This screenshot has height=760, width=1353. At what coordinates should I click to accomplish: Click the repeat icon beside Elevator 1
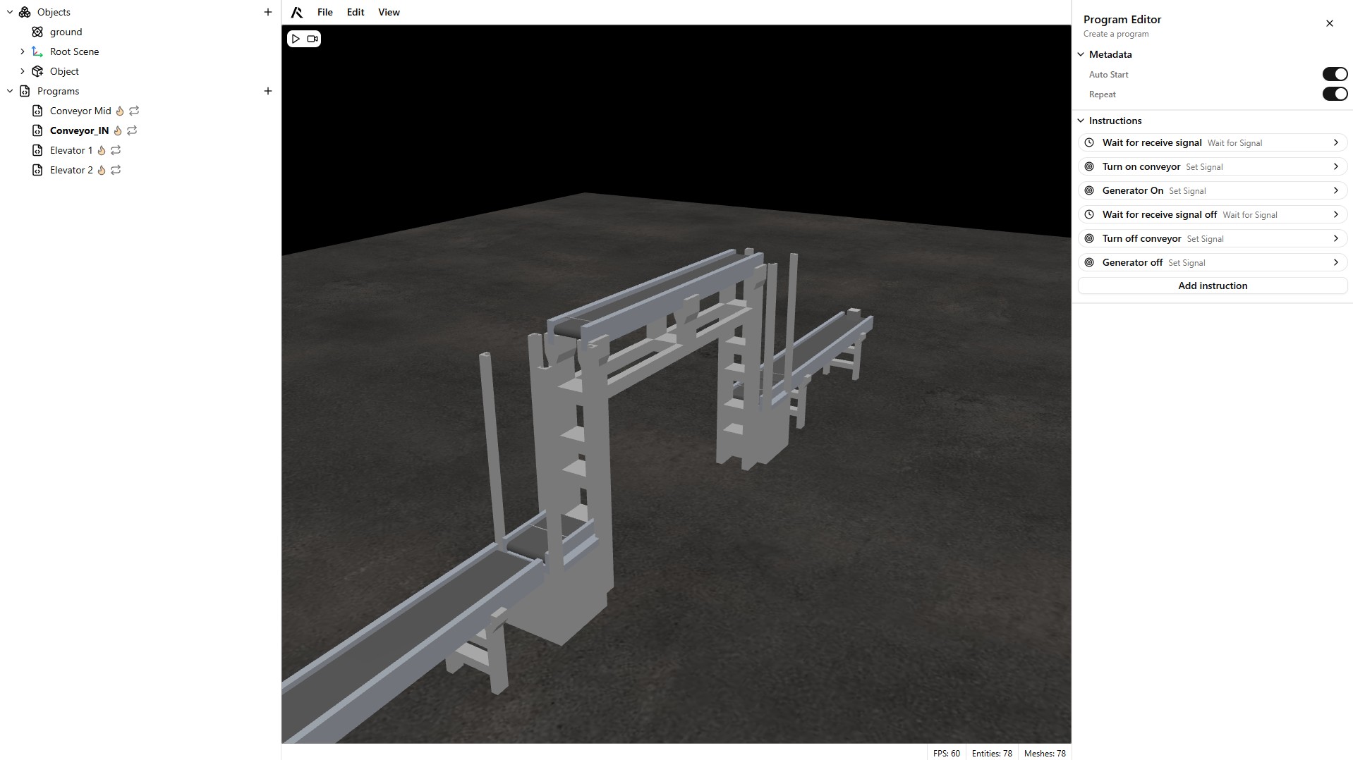[116, 150]
